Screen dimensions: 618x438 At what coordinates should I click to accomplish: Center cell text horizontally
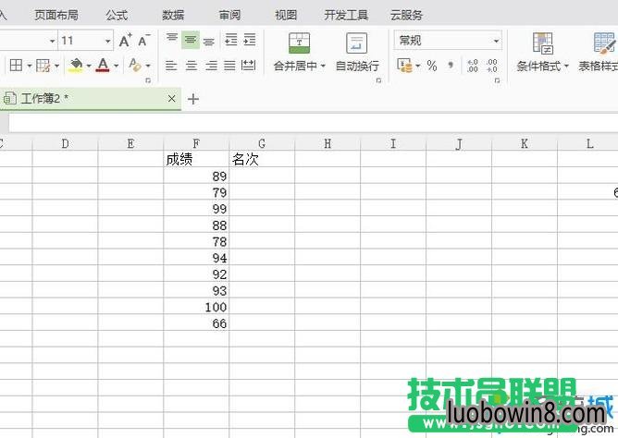(192, 66)
